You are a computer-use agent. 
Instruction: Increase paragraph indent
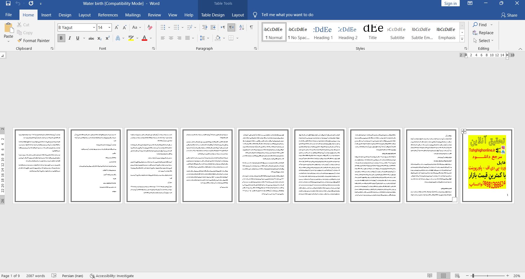pos(213,27)
